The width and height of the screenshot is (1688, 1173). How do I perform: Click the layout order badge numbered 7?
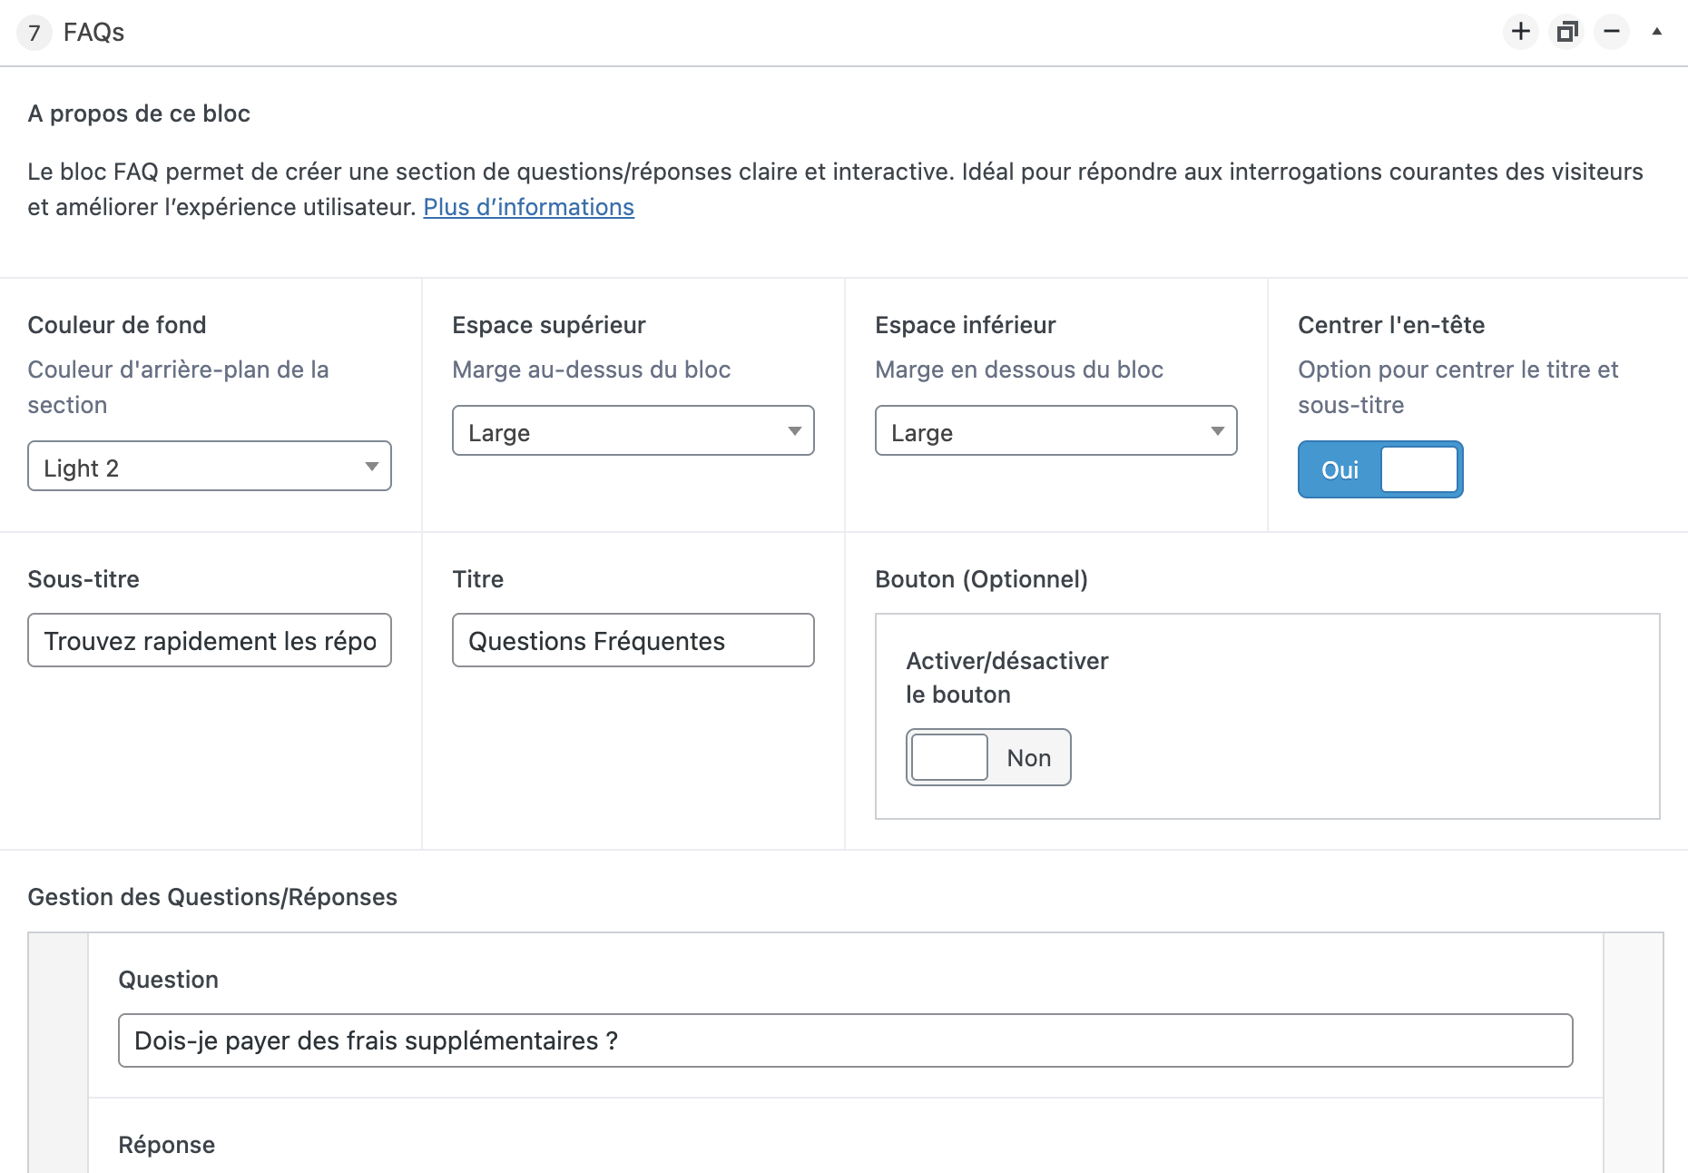[34, 33]
